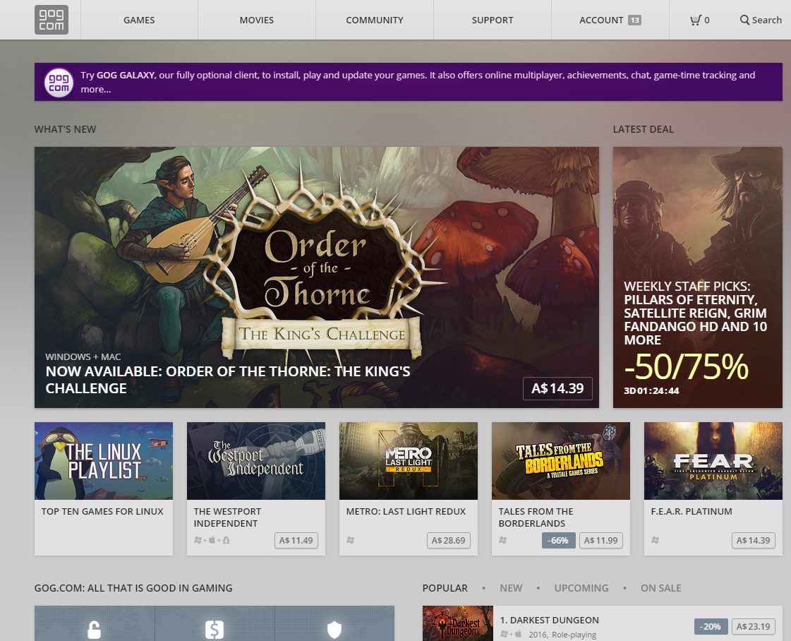Click the A$14.39 price on Order of the Thorne
Image resolution: width=791 pixels, height=641 pixels.
[557, 388]
